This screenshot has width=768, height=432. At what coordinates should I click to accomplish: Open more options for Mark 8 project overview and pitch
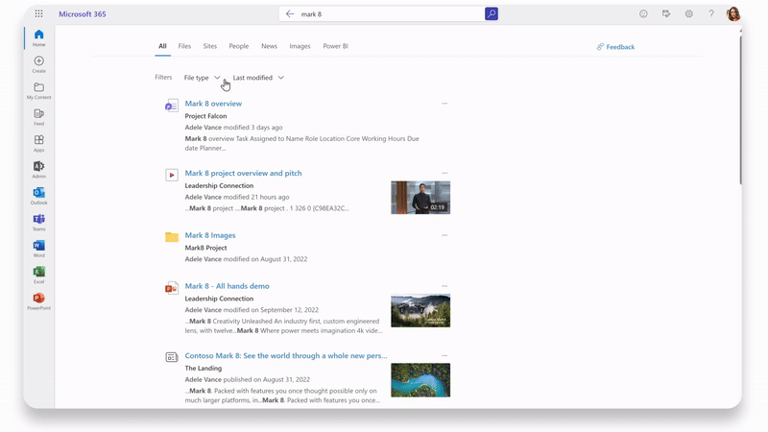coord(444,173)
